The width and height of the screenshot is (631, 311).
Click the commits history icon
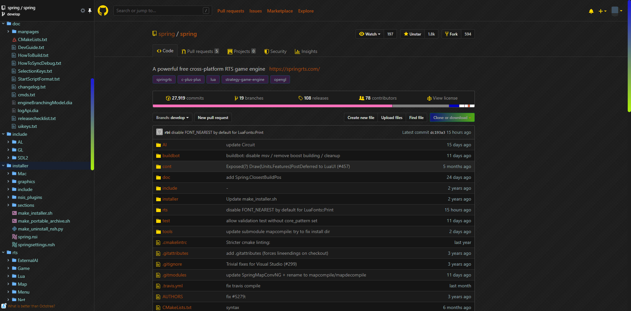pyautogui.click(x=168, y=98)
